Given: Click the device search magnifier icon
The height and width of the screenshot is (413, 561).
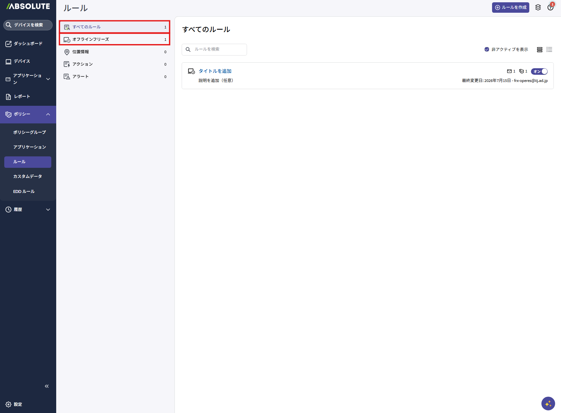Looking at the screenshot, I should pos(9,25).
